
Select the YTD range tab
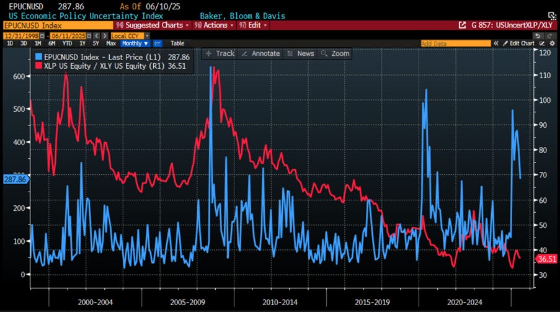coord(67,43)
